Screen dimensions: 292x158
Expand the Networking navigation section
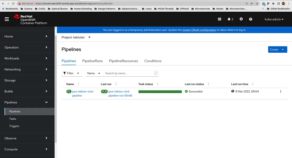point(27,69)
